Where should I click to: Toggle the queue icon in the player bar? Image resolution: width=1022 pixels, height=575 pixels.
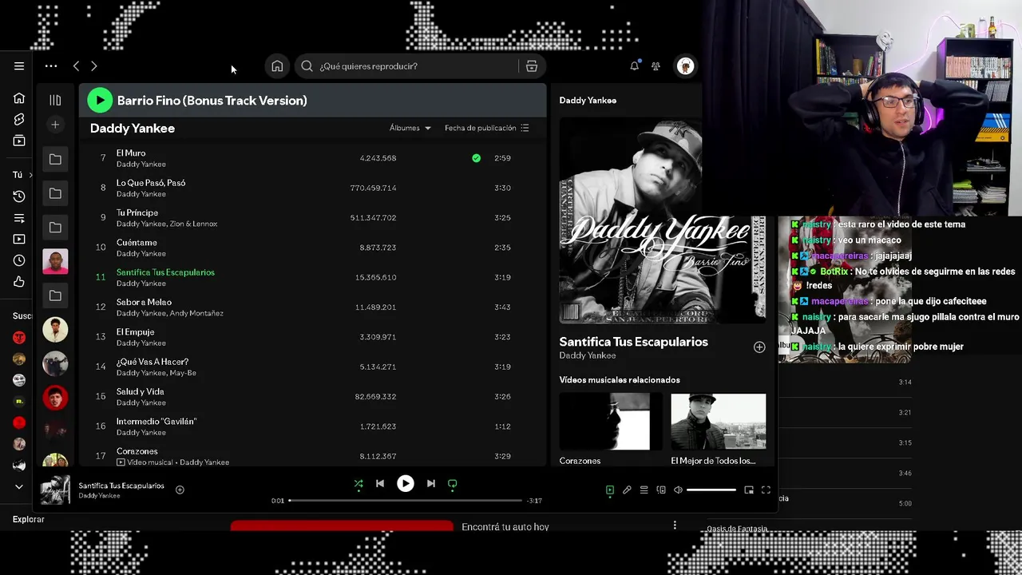(644, 490)
